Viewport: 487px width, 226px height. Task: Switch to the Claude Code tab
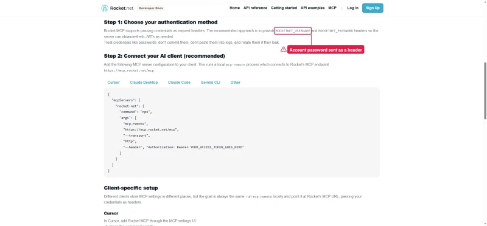(179, 83)
